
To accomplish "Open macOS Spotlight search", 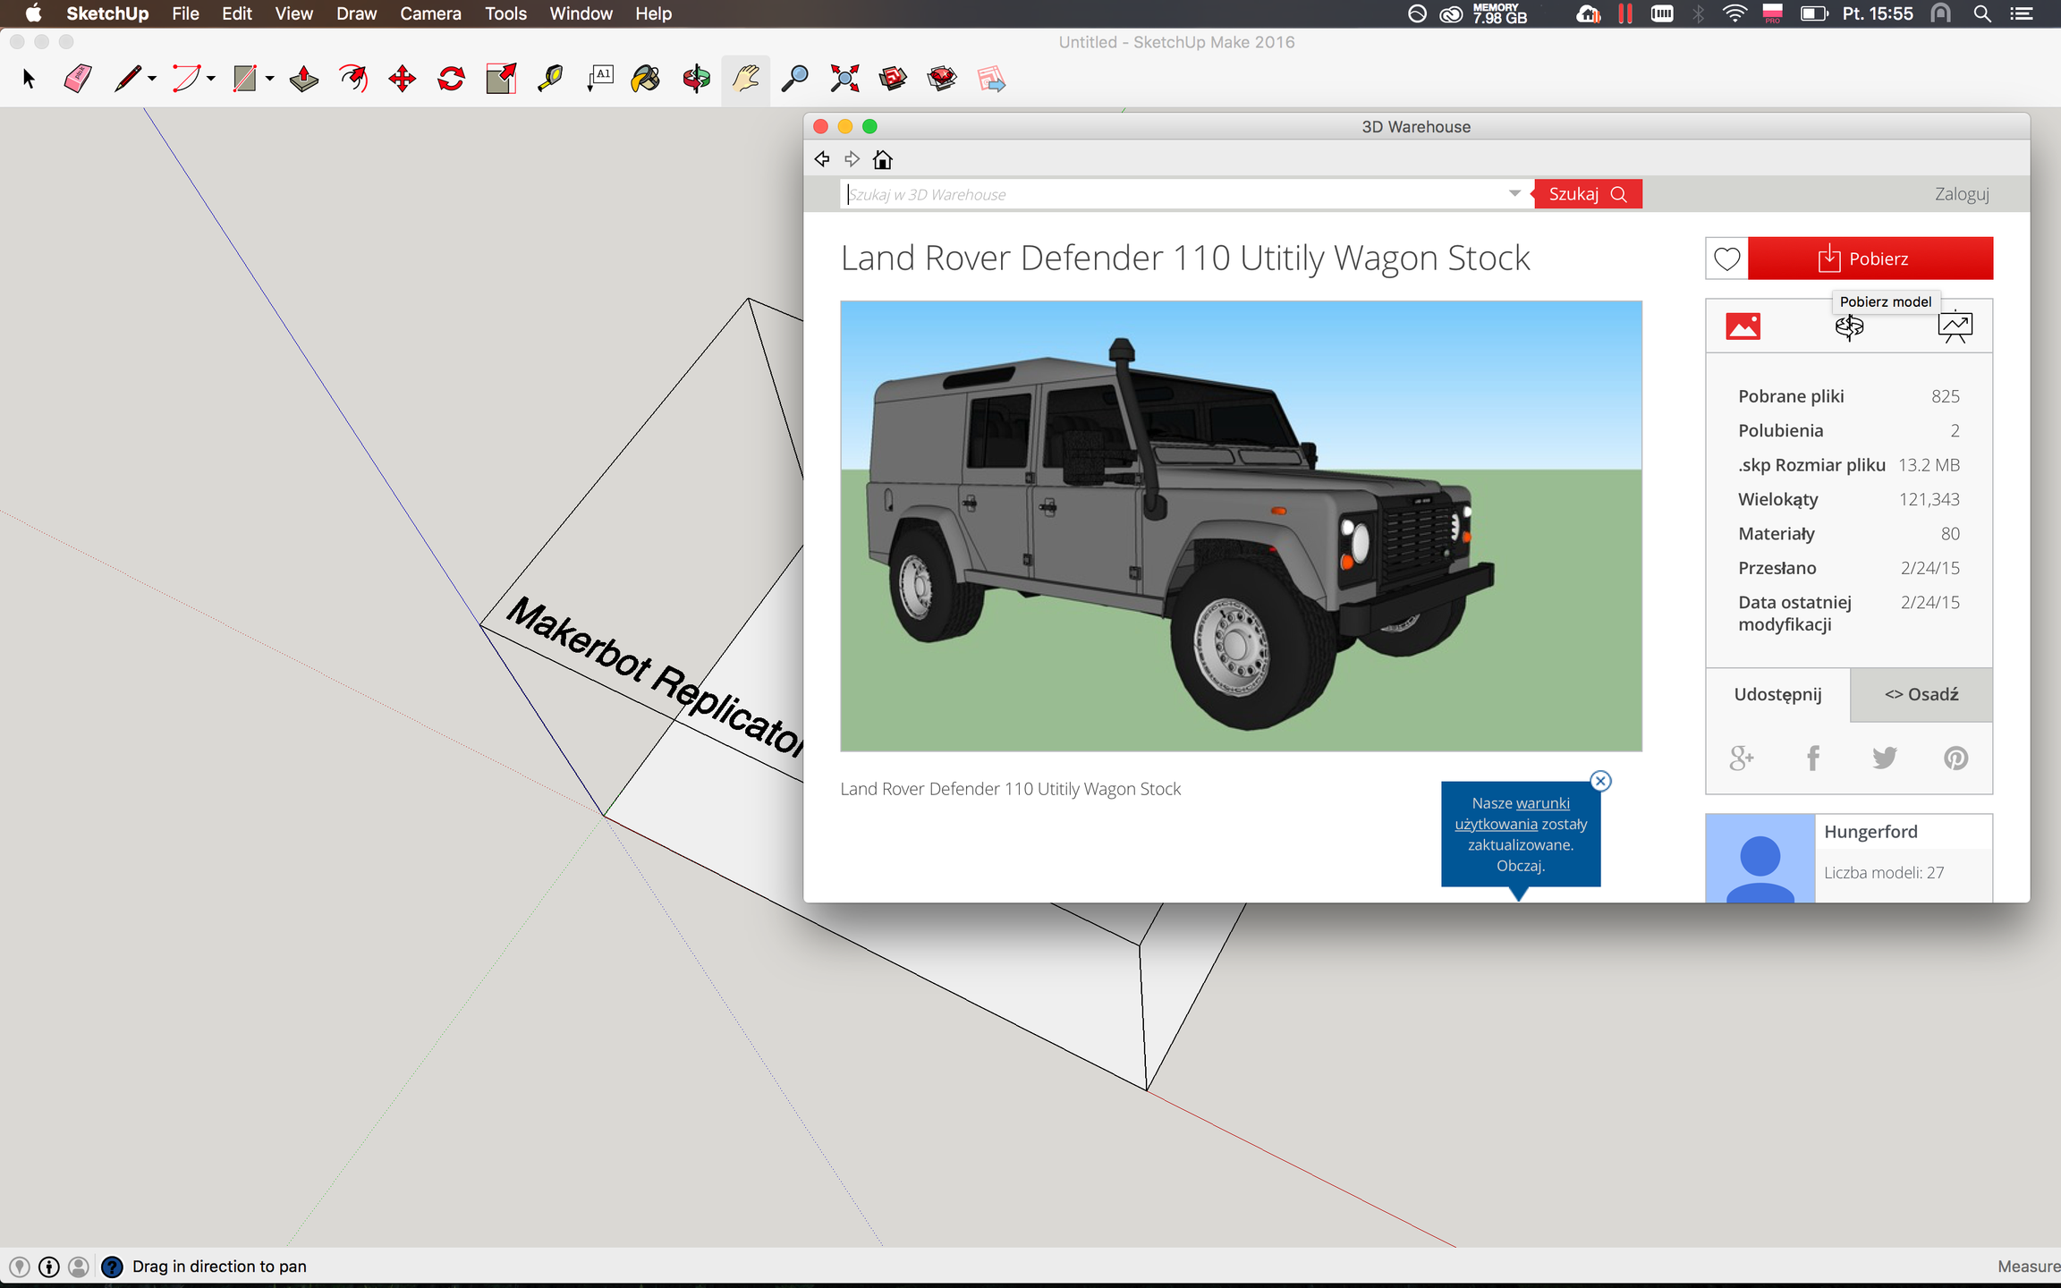I will coord(1982,13).
